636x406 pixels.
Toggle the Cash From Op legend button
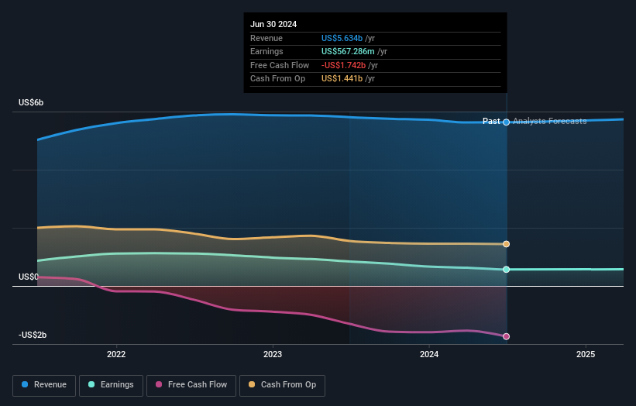282,385
